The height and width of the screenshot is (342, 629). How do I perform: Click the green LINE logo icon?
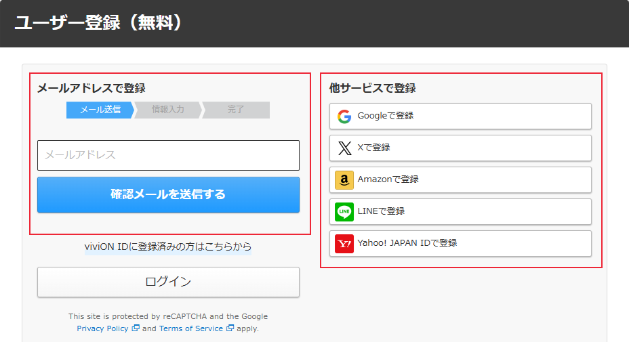(344, 211)
